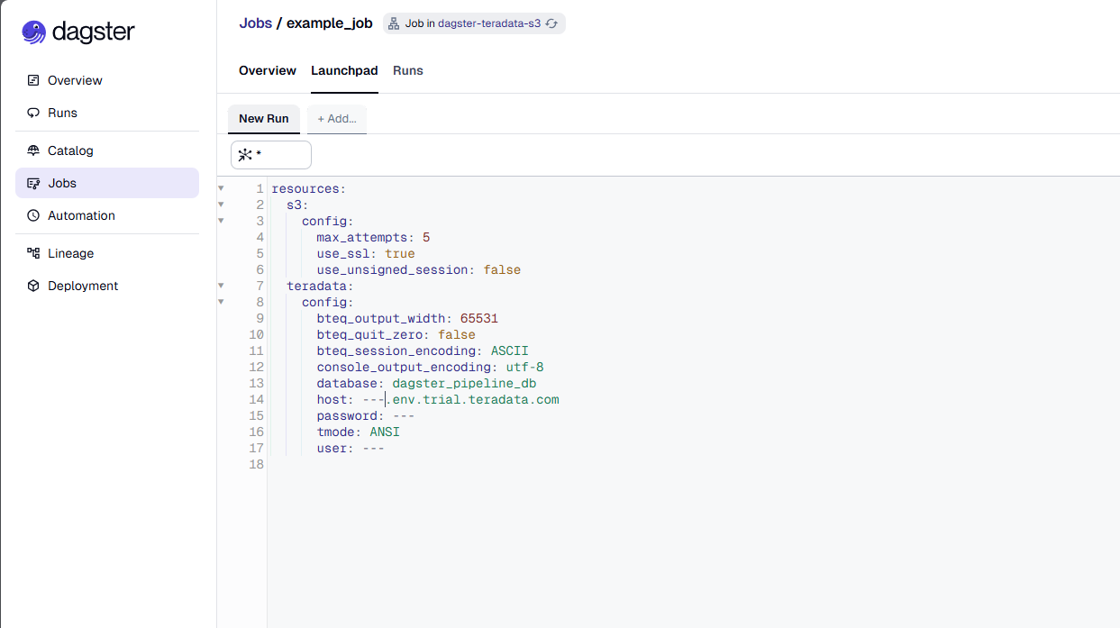Click the max_attempts value 5
This screenshot has height=628, width=1120.
[426, 238]
